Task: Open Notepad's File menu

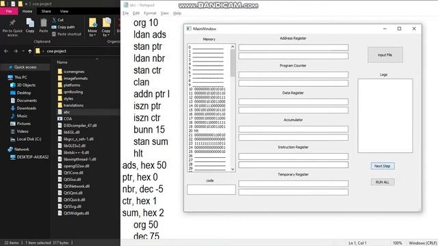Action: (x=126, y=13)
